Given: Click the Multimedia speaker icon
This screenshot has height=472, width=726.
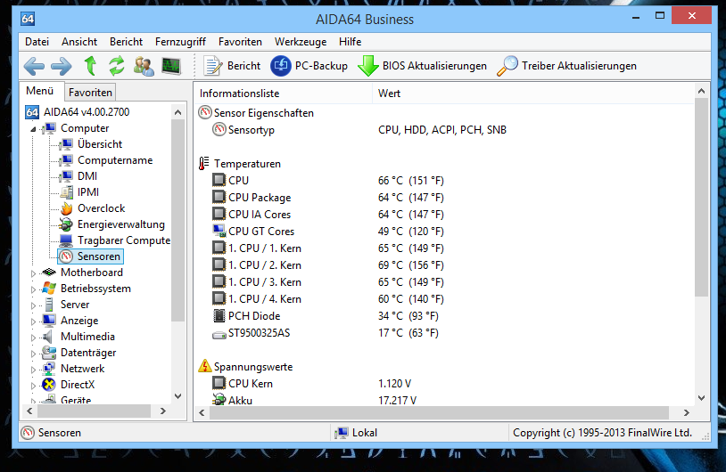Looking at the screenshot, I should click(47, 337).
